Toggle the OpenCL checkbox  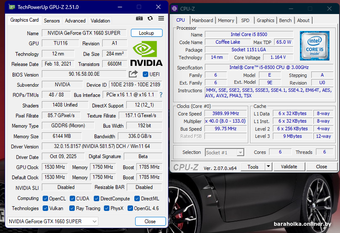(x=45, y=199)
